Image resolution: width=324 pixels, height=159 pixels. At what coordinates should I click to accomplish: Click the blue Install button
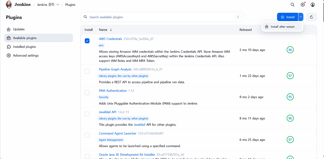pos(288,17)
